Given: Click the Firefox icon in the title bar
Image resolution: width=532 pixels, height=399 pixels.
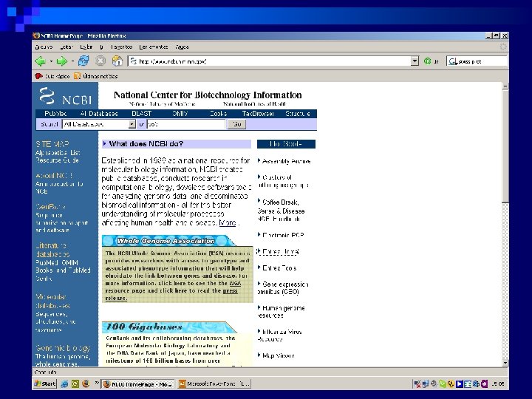Looking at the screenshot, I should coord(36,35).
